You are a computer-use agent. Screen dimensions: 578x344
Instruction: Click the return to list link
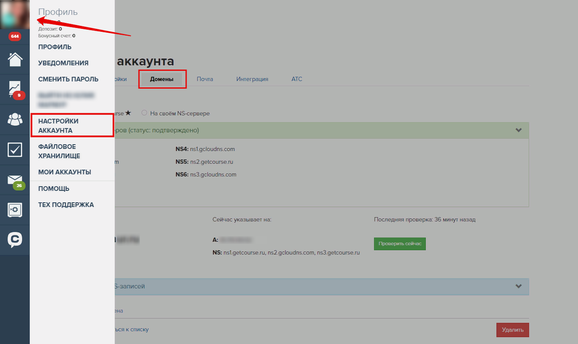tap(132, 330)
